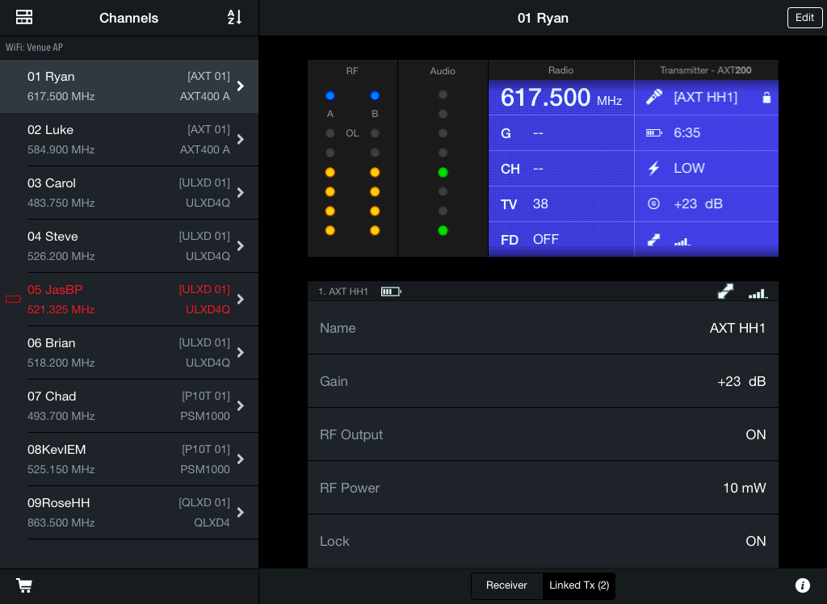Toggle the Lock ON setting

click(x=755, y=541)
